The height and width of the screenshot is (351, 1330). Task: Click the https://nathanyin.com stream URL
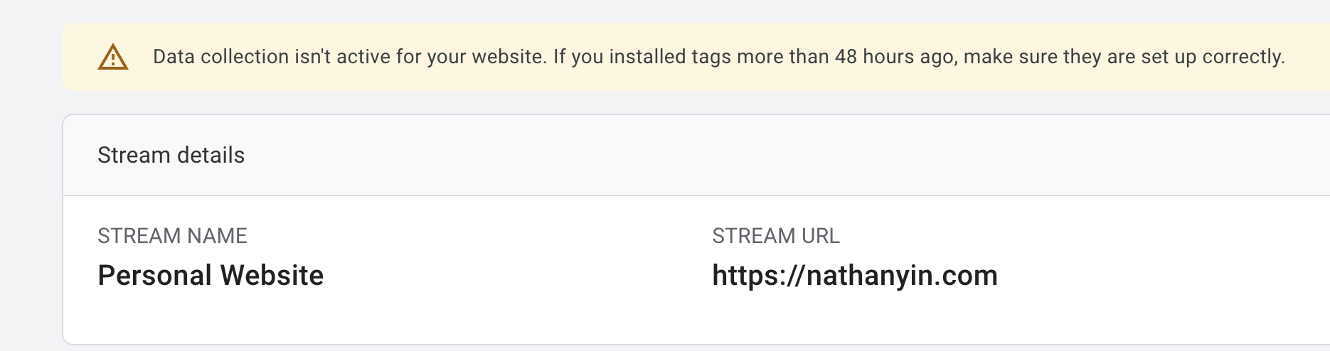[854, 276]
